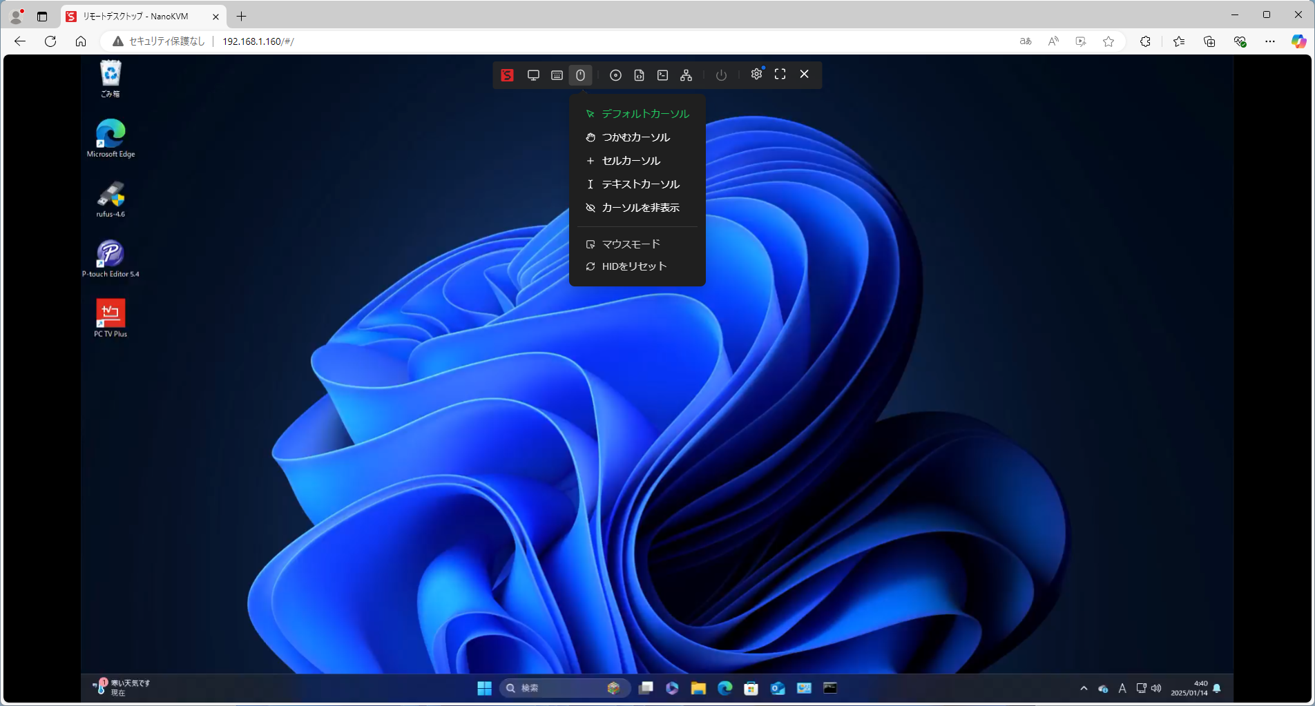Viewport: 1315px width, 706px height.
Task: Click the Read aloud icon in address bar
Action: click(x=1053, y=41)
